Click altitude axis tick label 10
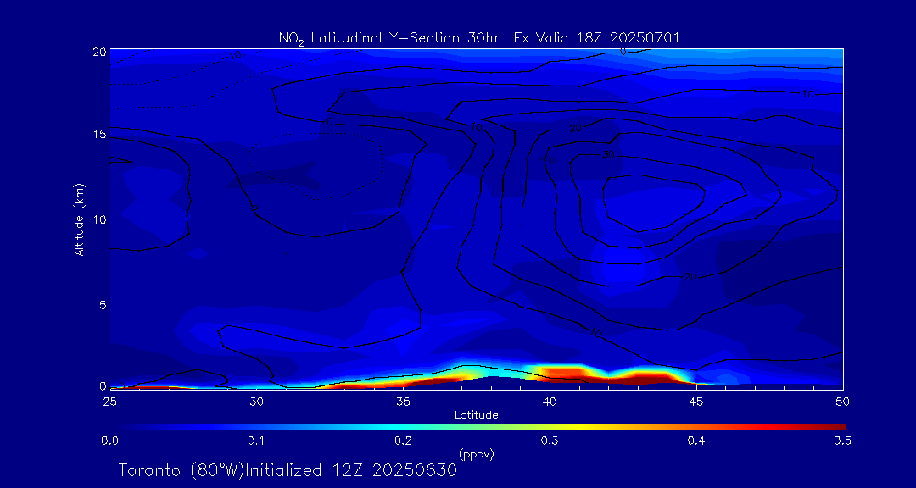Screen dimensions: 916x488 click(98, 219)
